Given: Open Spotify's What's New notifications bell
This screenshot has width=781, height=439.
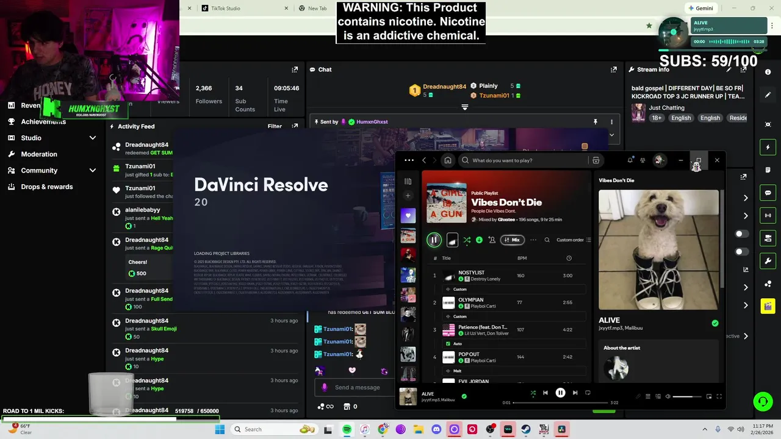Looking at the screenshot, I should pos(630,160).
